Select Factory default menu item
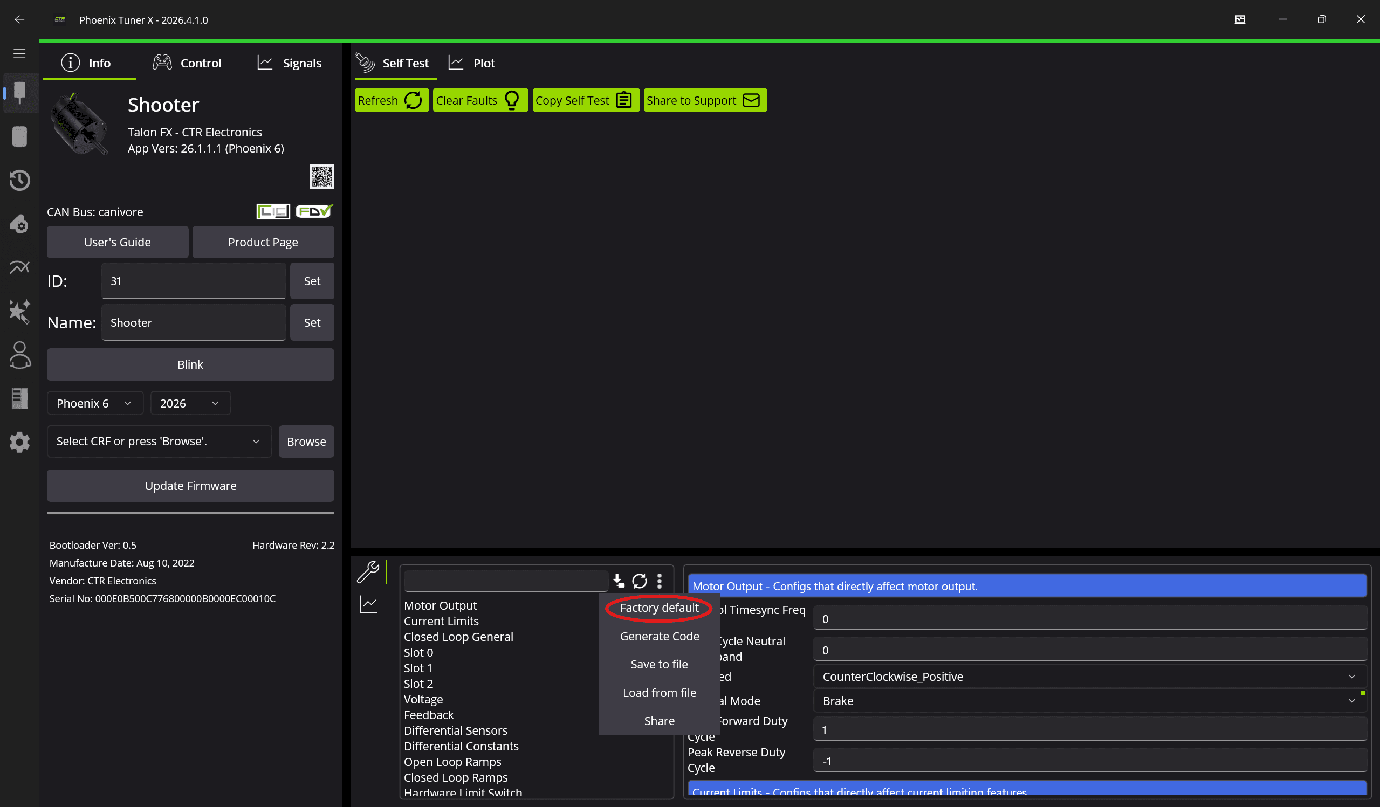 (660, 608)
